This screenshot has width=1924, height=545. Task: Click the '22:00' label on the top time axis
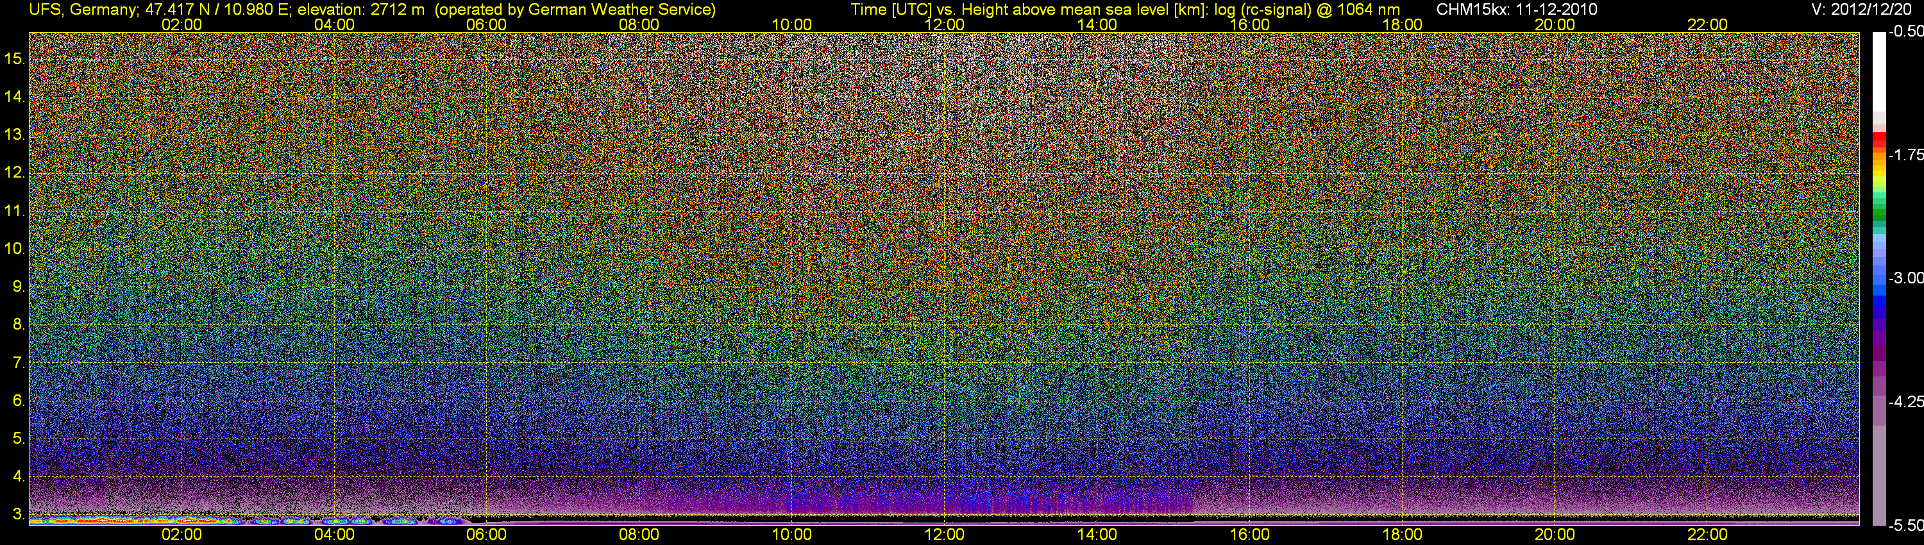(1707, 24)
